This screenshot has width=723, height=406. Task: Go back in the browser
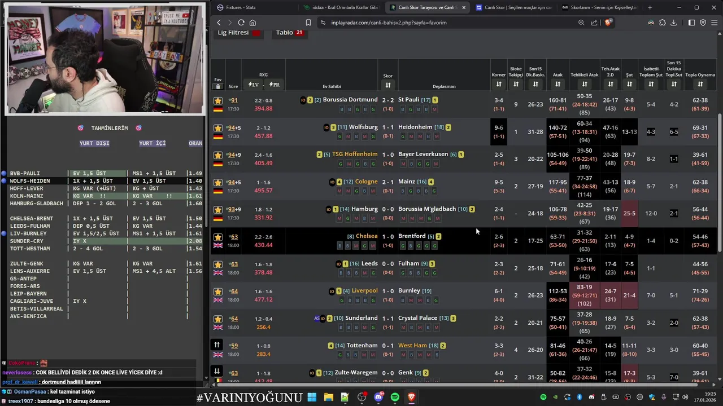(x=219, y=23)
